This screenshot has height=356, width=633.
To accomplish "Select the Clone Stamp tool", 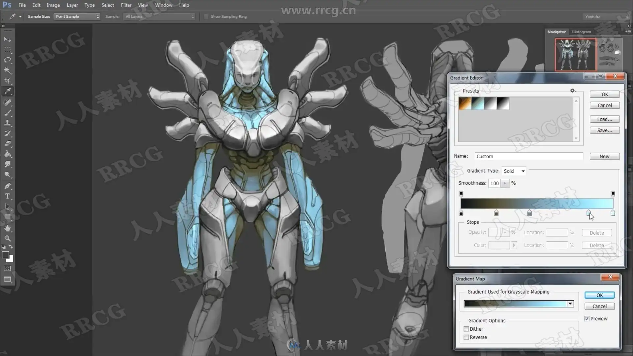I will (7, 123).
